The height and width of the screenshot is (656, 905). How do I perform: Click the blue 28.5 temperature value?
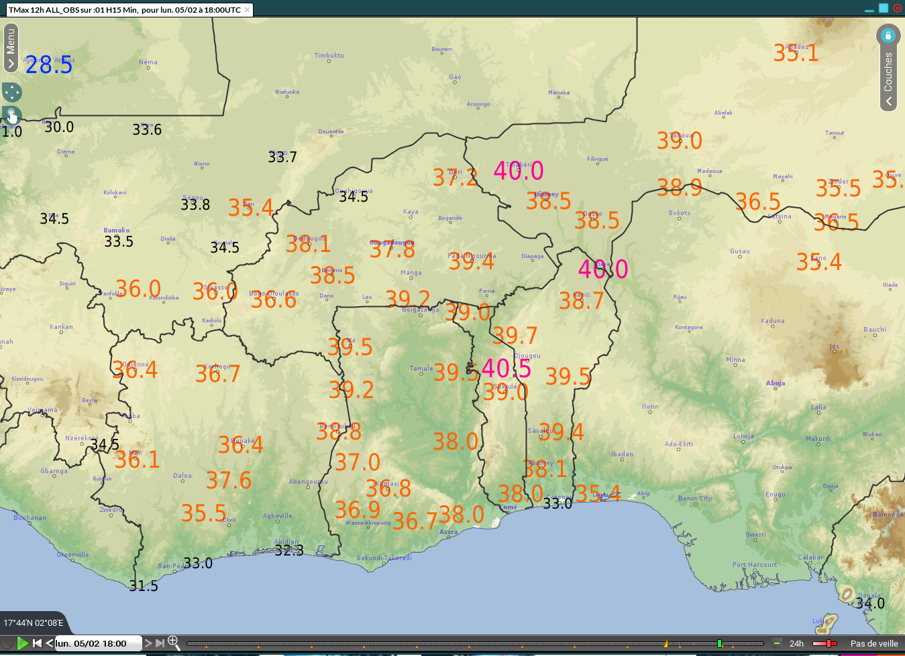coord(48,66)
